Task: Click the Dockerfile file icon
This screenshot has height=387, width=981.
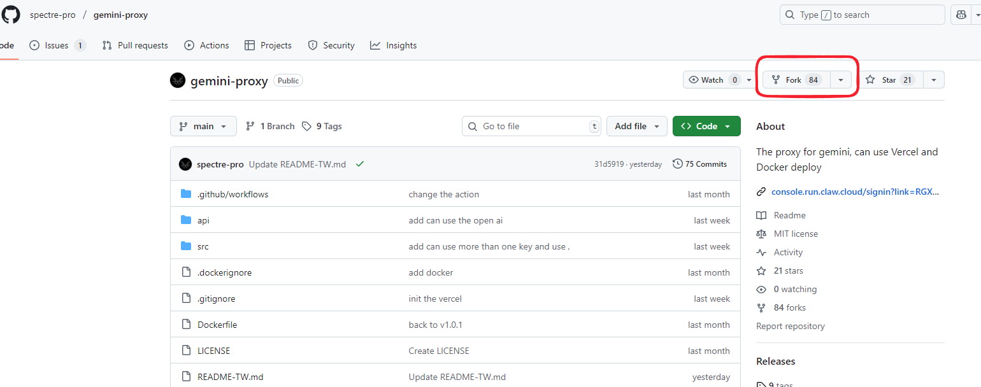Action: pyautogui.click(x=186, y=325)
